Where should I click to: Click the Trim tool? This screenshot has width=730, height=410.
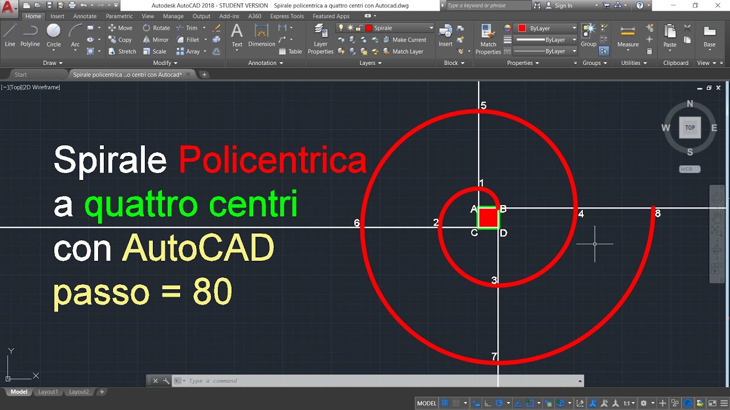(187, 28)
